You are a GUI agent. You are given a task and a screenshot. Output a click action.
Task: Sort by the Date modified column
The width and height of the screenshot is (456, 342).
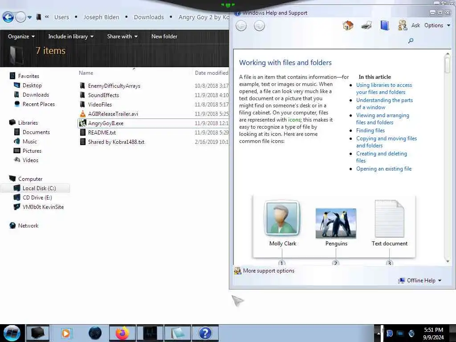tap(212, 73)
